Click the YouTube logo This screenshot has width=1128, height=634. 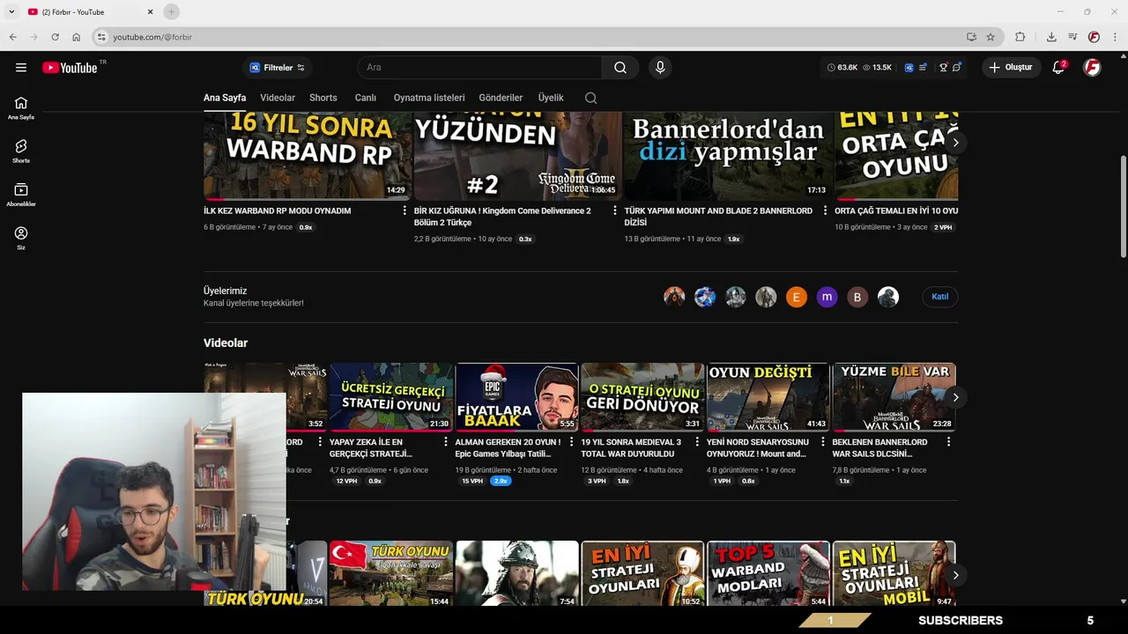point(70,68)
